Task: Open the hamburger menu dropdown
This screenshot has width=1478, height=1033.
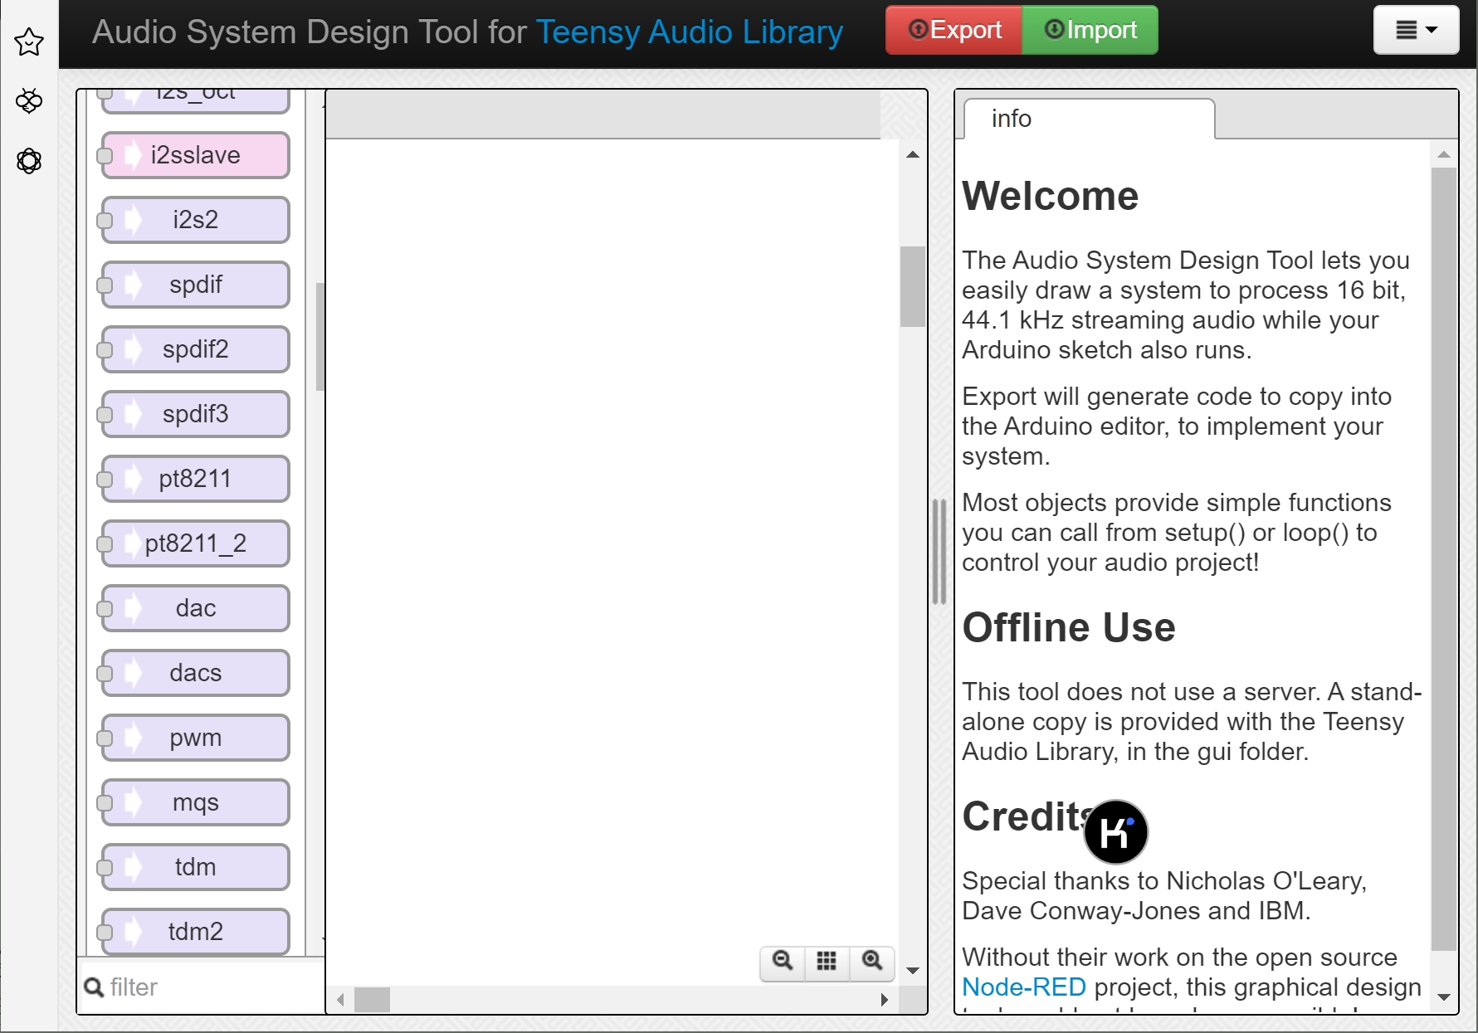Action: 1415,31
